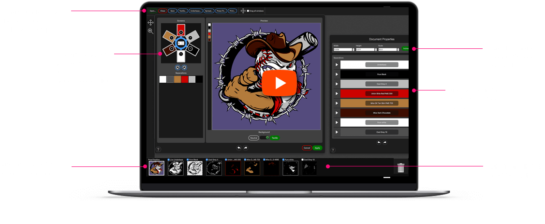Click the Inches units button
Screen dimensions: 545x224
coord(405,49)
